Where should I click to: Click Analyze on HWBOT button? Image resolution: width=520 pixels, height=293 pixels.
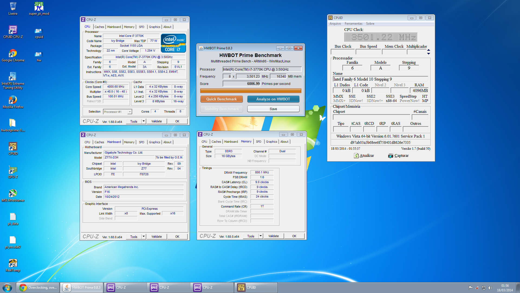click(x=273, y=99)
